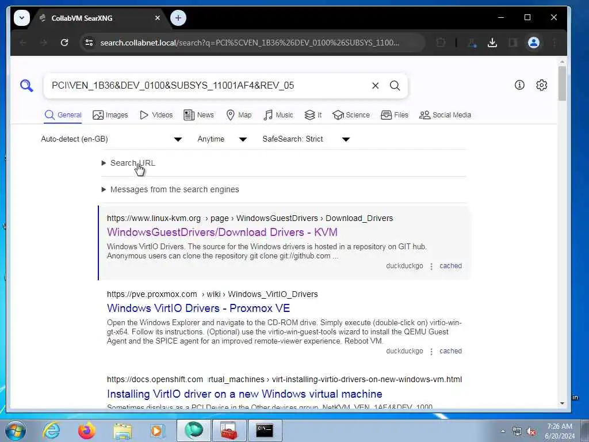This screenshot has width=589, height=442.
Task: Show hidden tray icons
Action: point(503,432)
